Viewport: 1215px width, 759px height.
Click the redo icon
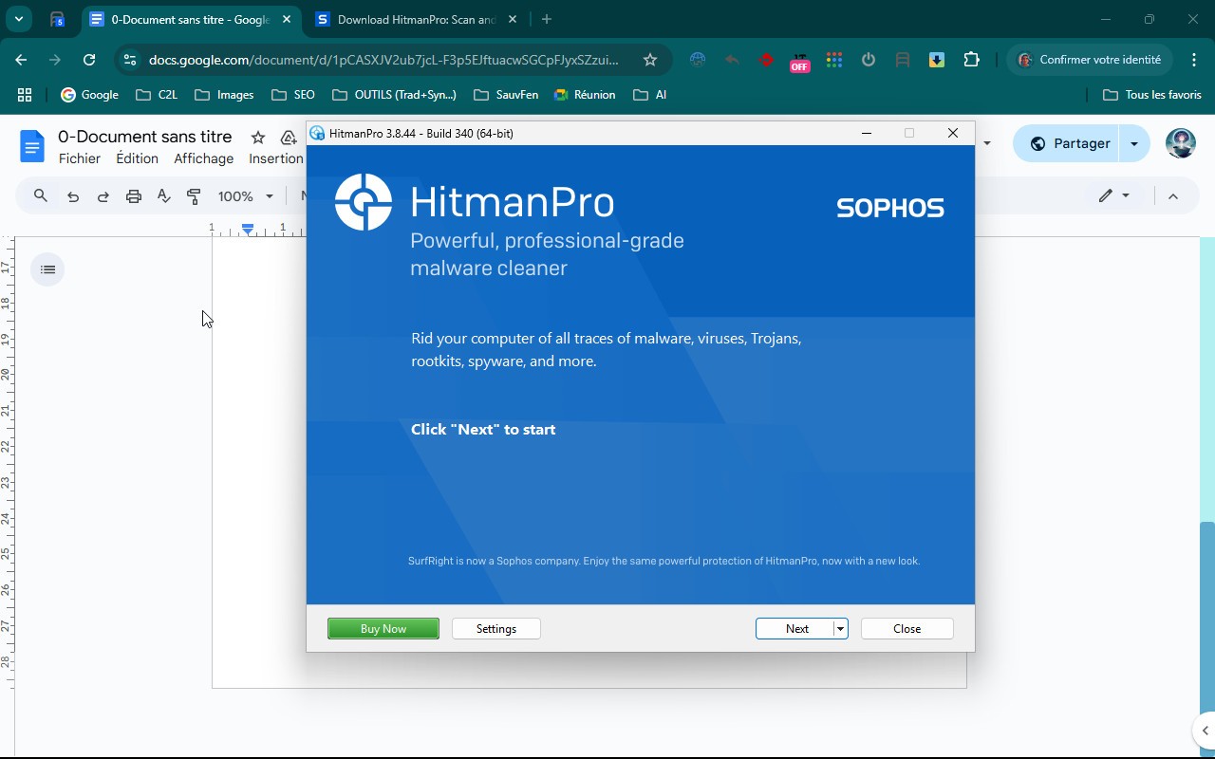click(103, 195)
